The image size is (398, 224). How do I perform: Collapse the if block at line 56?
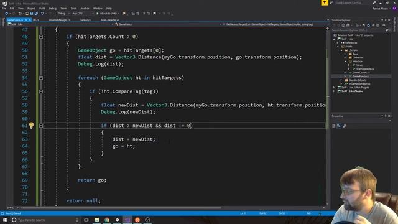tap(41, 91)
